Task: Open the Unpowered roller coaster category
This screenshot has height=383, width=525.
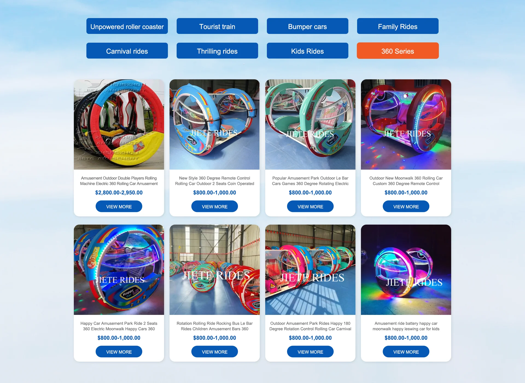Action: (127, 26)
